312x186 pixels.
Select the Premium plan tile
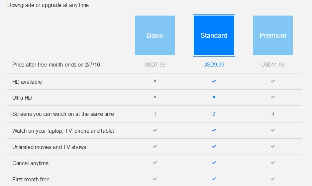[x=273, y=35]
